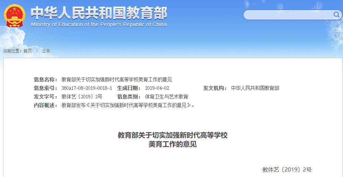Select document number 教体艺〔2019〕2号 in info table
The height and width of the screenshot is (177, 343).
pyautogui.click(x=82, y=97)
